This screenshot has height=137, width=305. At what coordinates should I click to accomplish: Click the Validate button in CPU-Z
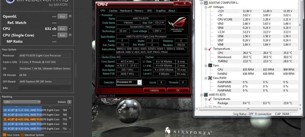[x=154, y=90]
